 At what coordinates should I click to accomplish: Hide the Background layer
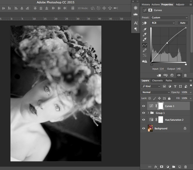coord(144,128)
